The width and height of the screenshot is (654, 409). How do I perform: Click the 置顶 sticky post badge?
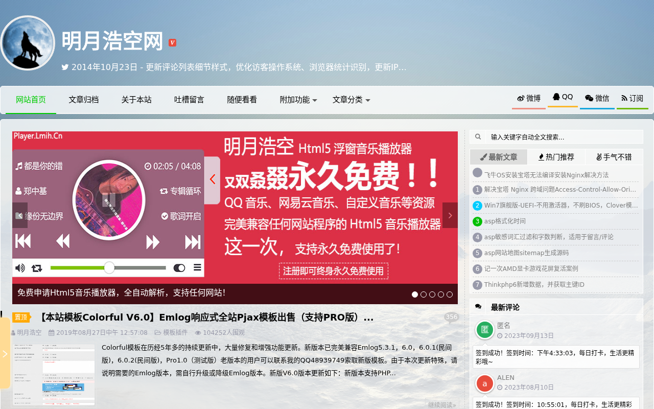(x=21, y=317)
